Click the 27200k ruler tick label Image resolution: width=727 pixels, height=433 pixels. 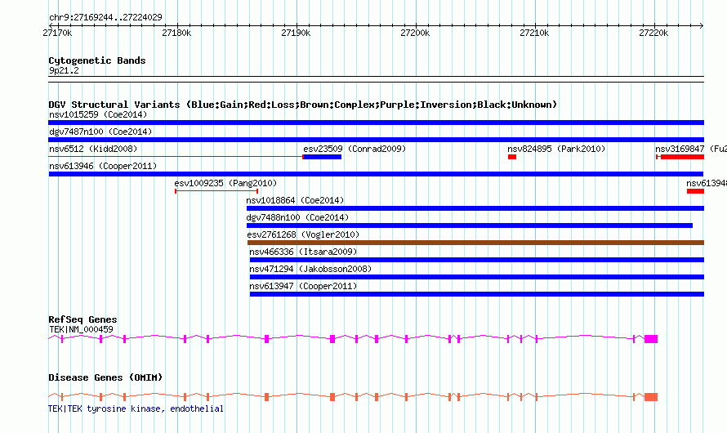(x=415, y=33)
